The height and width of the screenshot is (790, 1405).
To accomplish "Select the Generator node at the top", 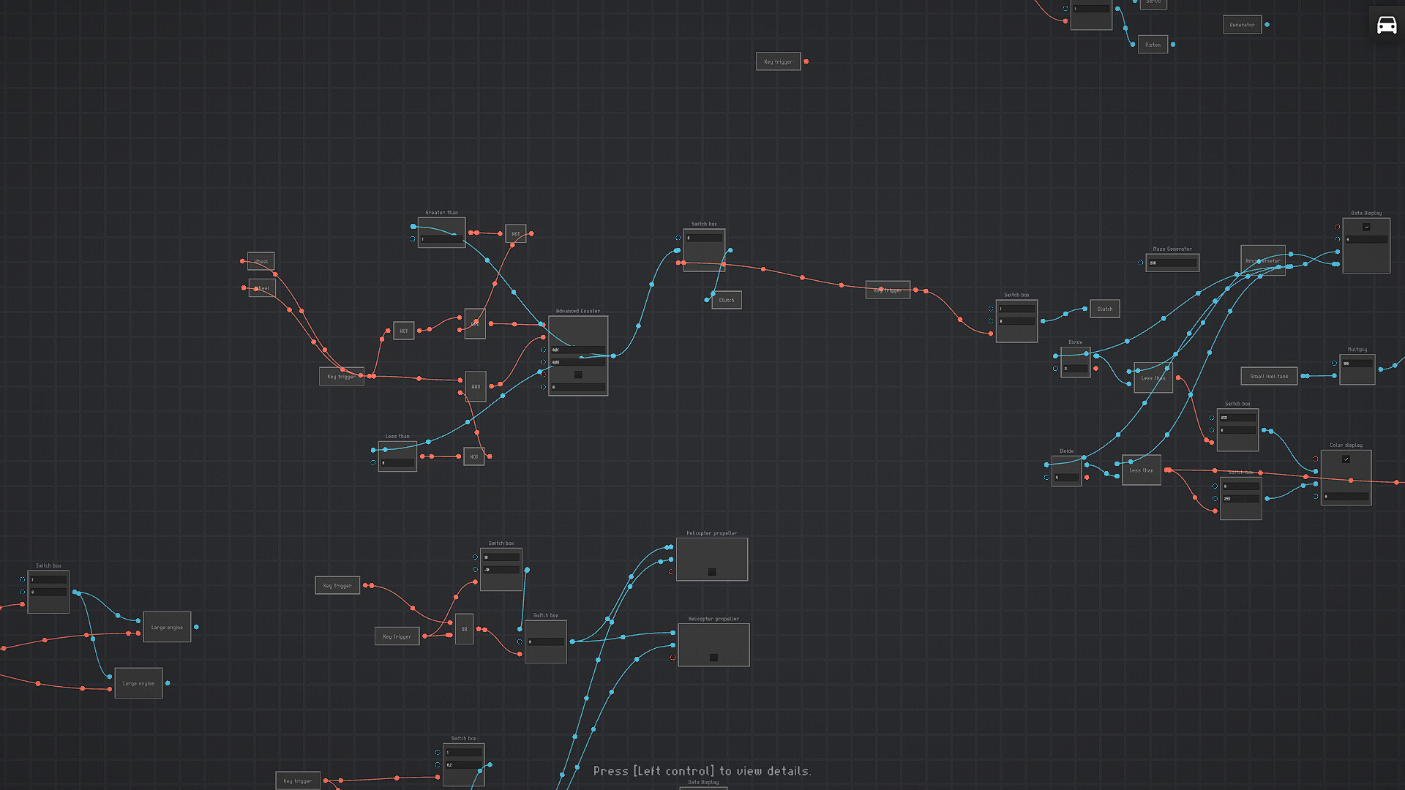I will 1242,24.
